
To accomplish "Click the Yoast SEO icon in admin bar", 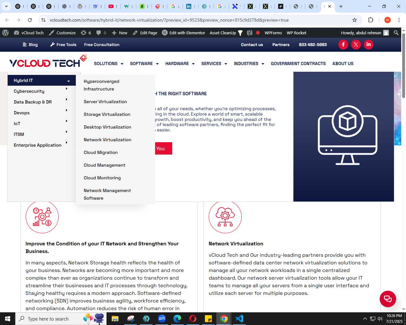I will [250, 33].
